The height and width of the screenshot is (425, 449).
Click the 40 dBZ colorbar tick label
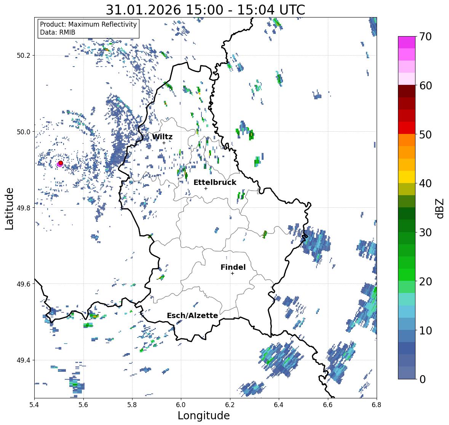425,183
